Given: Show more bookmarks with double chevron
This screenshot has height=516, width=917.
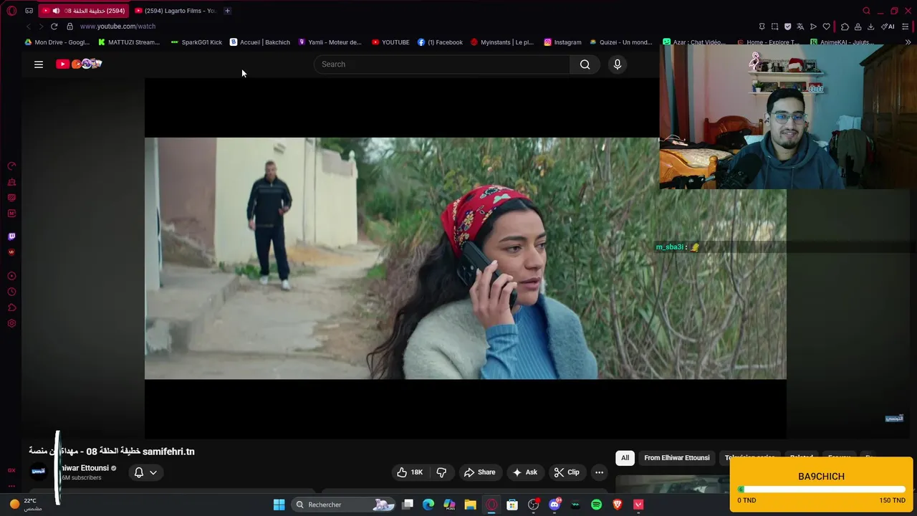Looking at the screenshot, I should tap(908, 42).
